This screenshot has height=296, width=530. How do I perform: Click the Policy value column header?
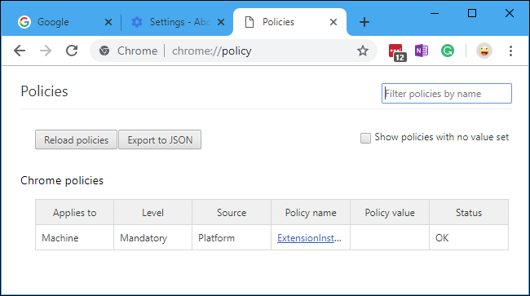390,213
